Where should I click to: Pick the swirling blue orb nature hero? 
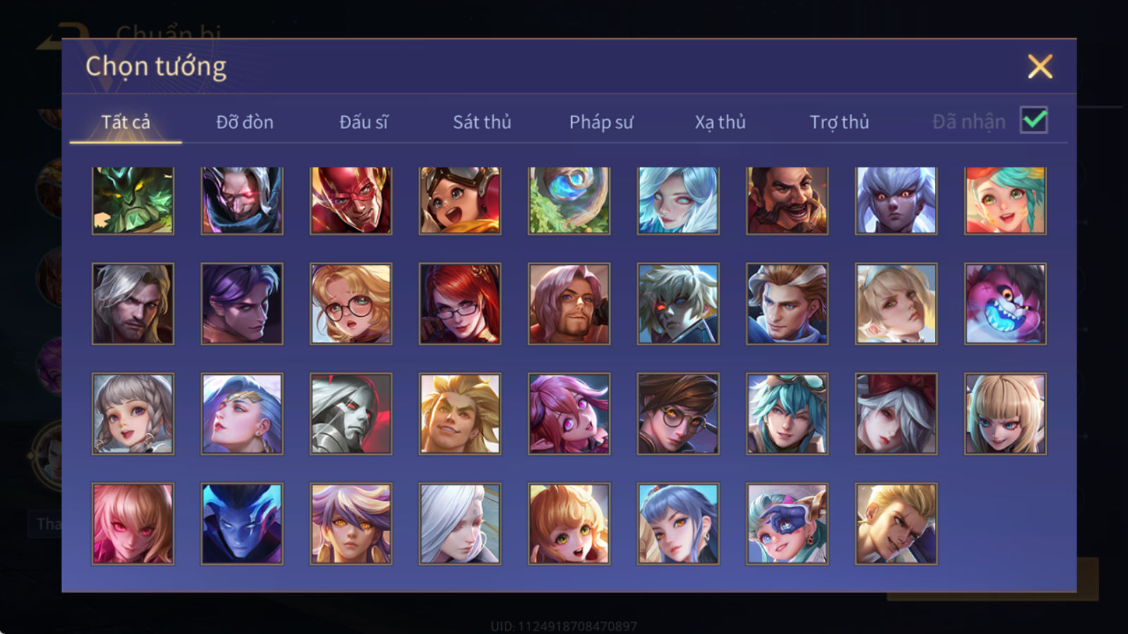coord(569,201)
